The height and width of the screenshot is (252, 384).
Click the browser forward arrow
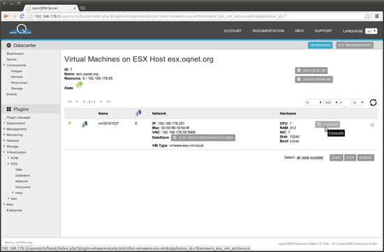pyautogui.click(x=14, y=16)
